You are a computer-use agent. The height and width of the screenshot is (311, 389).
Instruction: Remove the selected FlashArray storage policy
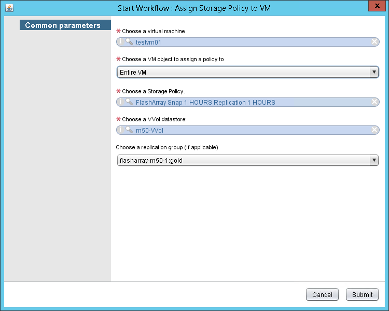point(374,103)
